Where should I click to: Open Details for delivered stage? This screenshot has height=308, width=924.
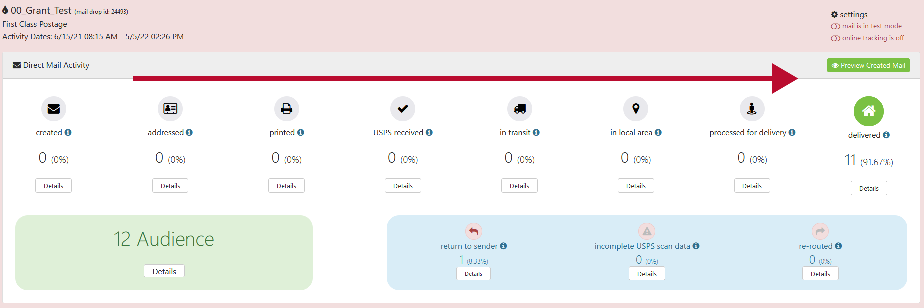[869, 188]
